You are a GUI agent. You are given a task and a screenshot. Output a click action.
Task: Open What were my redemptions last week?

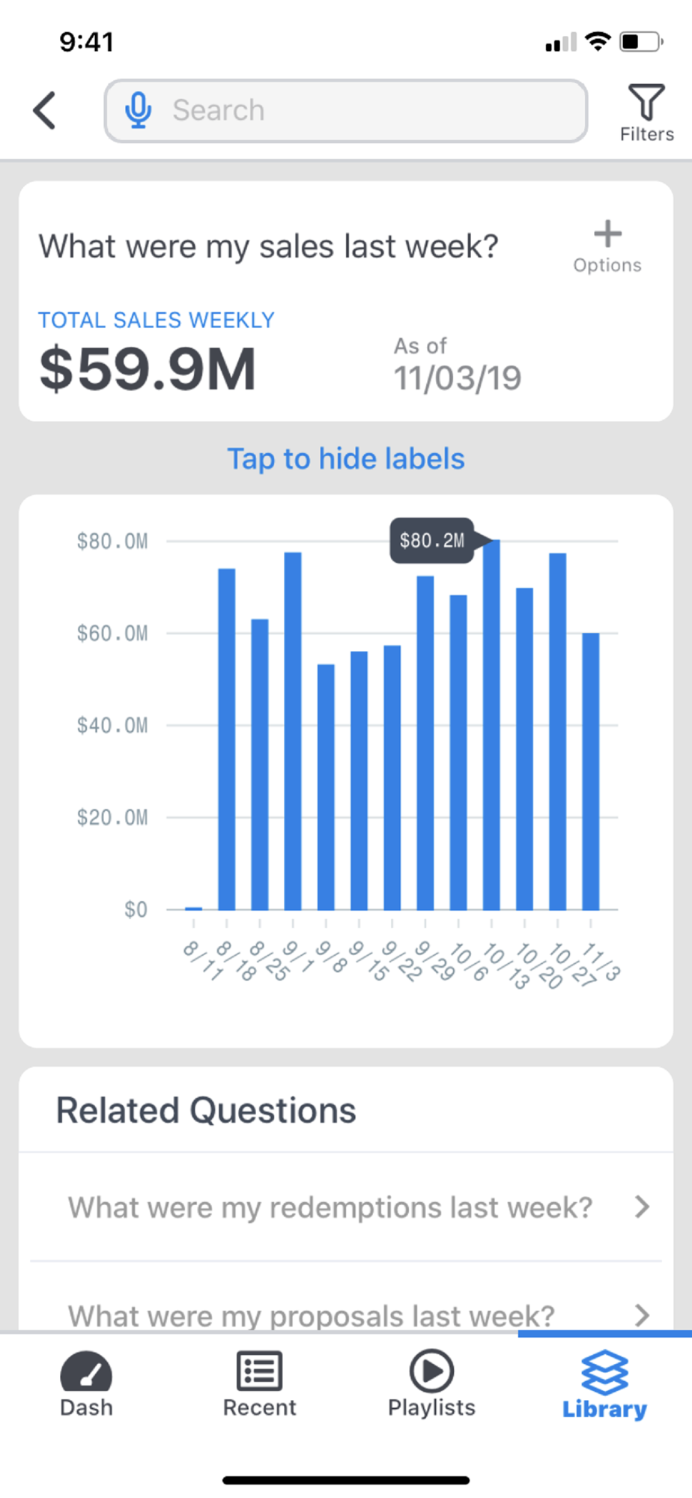(330, 1207)
